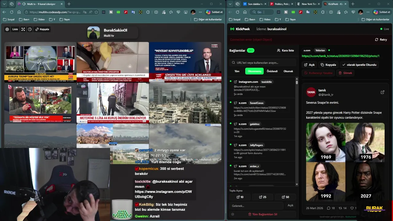Select Okumak filter in KickPeek
The image size is (393, 221).
(x=288, y=71)
